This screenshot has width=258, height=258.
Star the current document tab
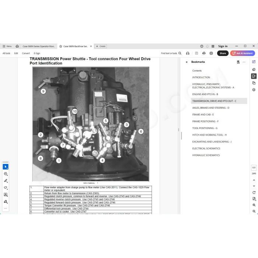pyautogui.click(x=60, y=46)
